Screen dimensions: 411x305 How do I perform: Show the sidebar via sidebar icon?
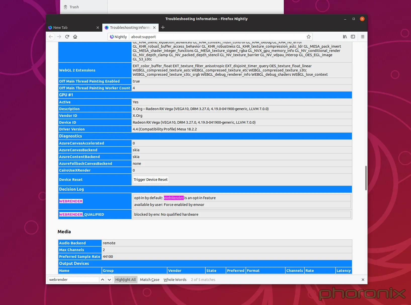click(x=353, y=37)
